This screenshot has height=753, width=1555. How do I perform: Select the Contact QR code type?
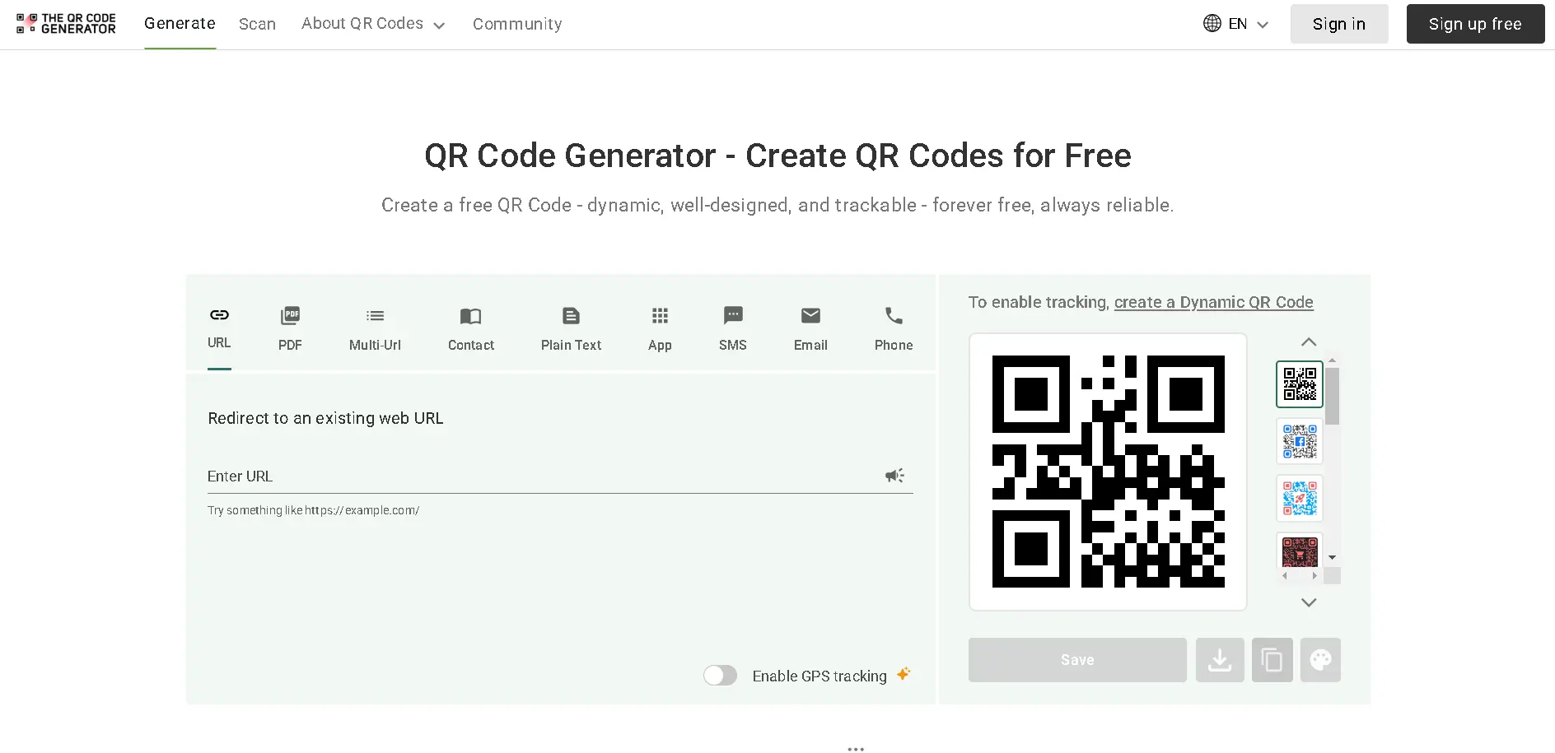(x=470, y=328)
